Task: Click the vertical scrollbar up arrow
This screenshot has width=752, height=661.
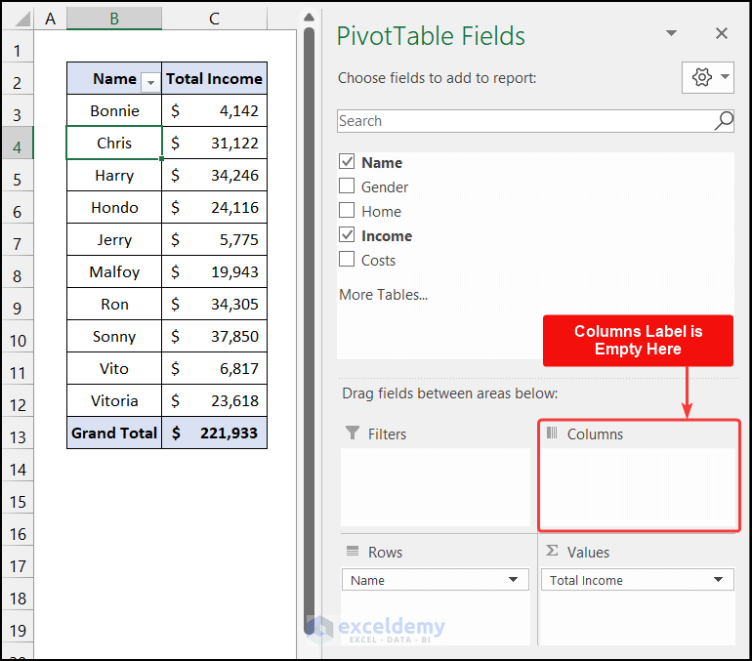Action: pyautogui.click(x=309, y=18)
